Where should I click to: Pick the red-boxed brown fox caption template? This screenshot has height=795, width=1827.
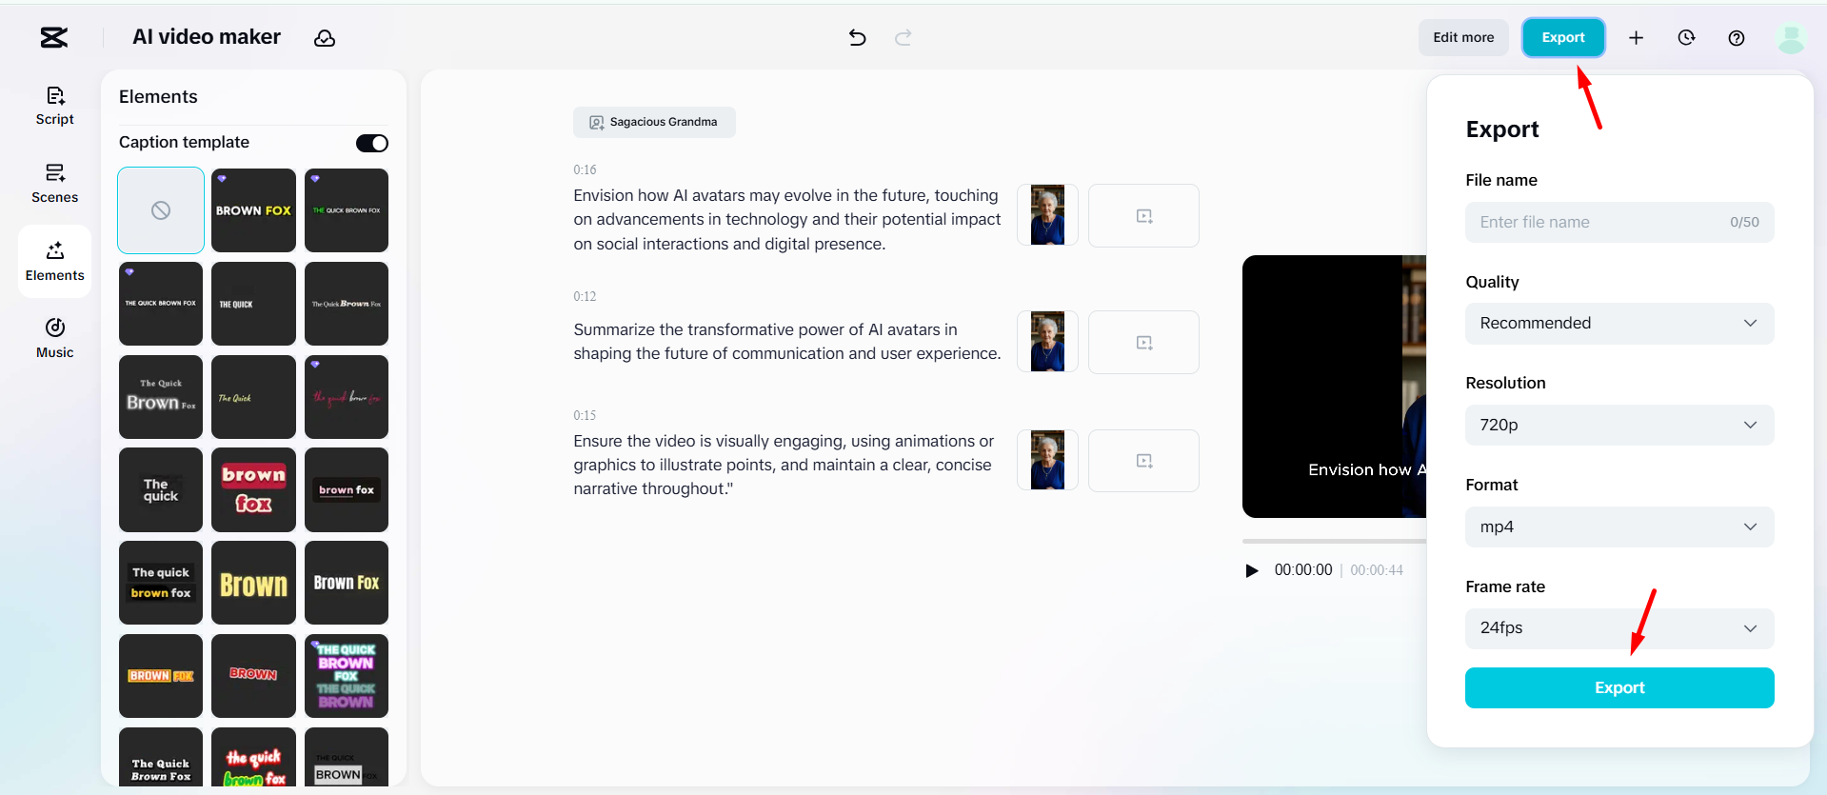pyautogui.click(x=253, y=489)
